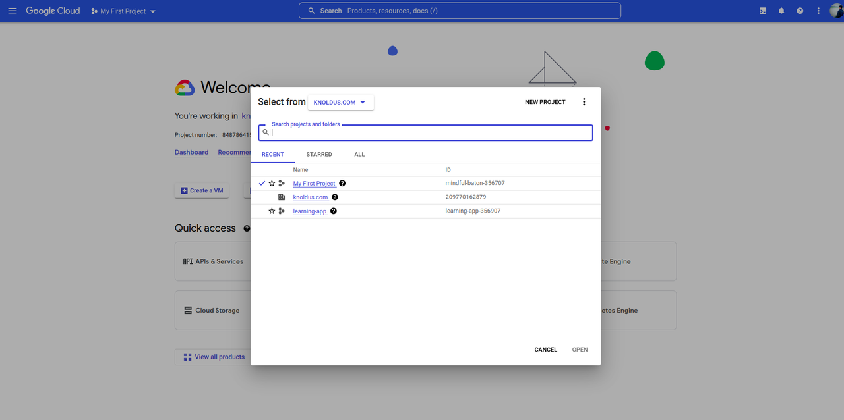The width and height of the screenshot is (844, 420).
Task: Star My First Project
Action: coord(272,183)
